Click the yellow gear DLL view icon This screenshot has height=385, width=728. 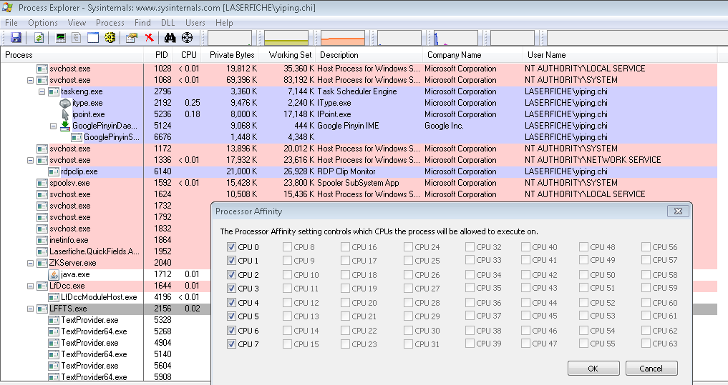click(x=110, y=38)
